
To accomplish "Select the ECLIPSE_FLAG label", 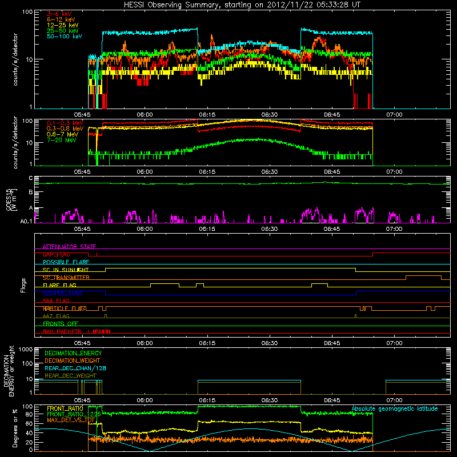I will click(x=62, y=293).
